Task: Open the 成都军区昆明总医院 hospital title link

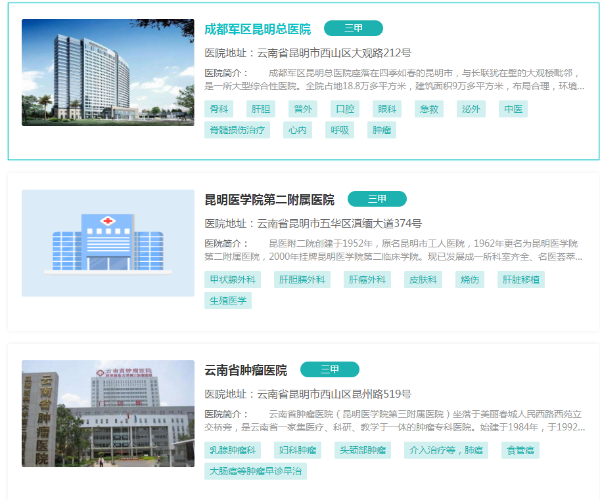Action: click(258, 29)
